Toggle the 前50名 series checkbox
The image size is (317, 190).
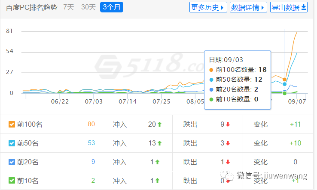12,143
